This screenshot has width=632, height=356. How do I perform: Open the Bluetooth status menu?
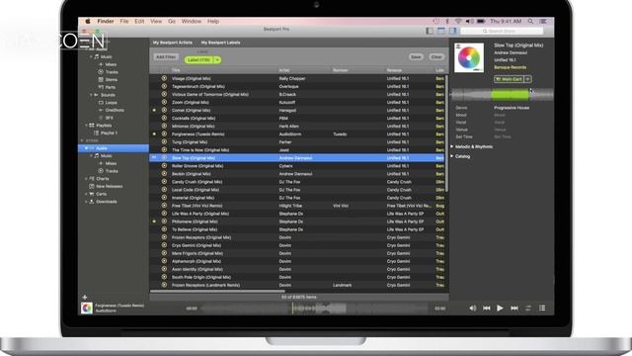point(447,21)
